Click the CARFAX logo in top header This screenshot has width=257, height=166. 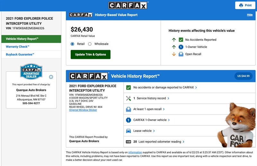(128, 5)
